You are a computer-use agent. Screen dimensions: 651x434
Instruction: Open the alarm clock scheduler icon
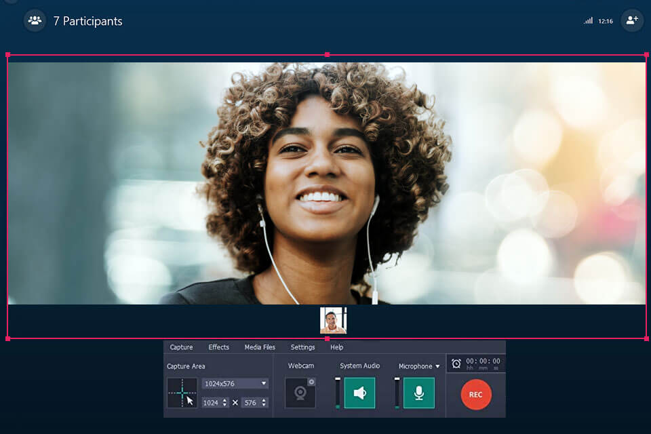click(x=456, y=363)
